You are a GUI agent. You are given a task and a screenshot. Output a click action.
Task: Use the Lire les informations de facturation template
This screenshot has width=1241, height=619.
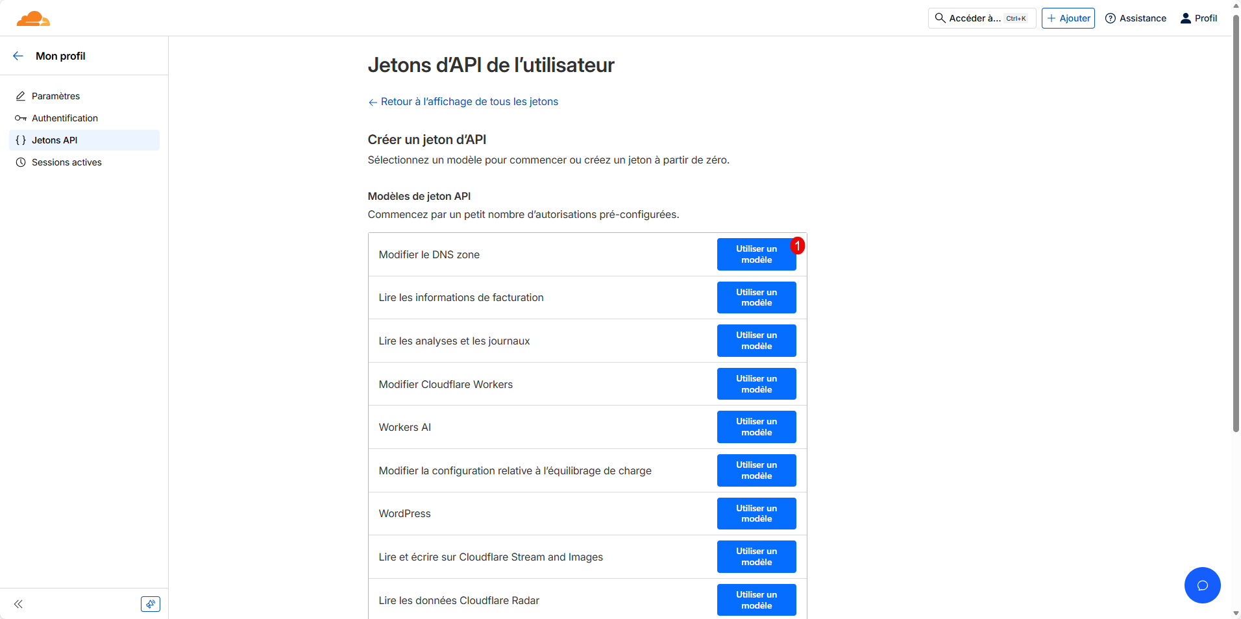point(756,297)
